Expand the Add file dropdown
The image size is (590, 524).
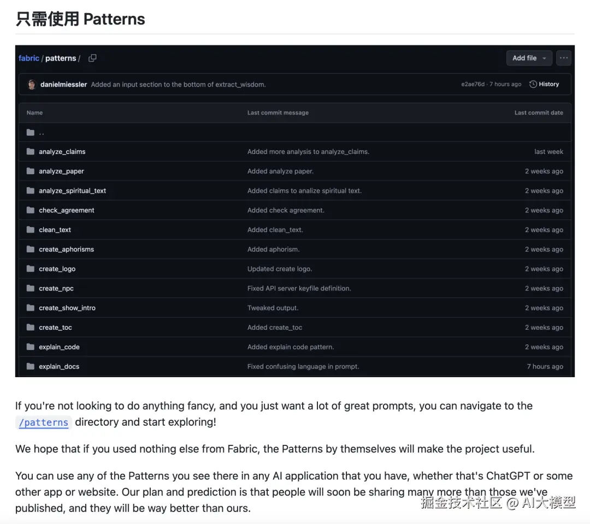[x=529, y=58]
